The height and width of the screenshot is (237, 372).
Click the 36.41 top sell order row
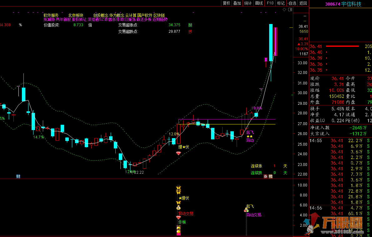[341, 46]
